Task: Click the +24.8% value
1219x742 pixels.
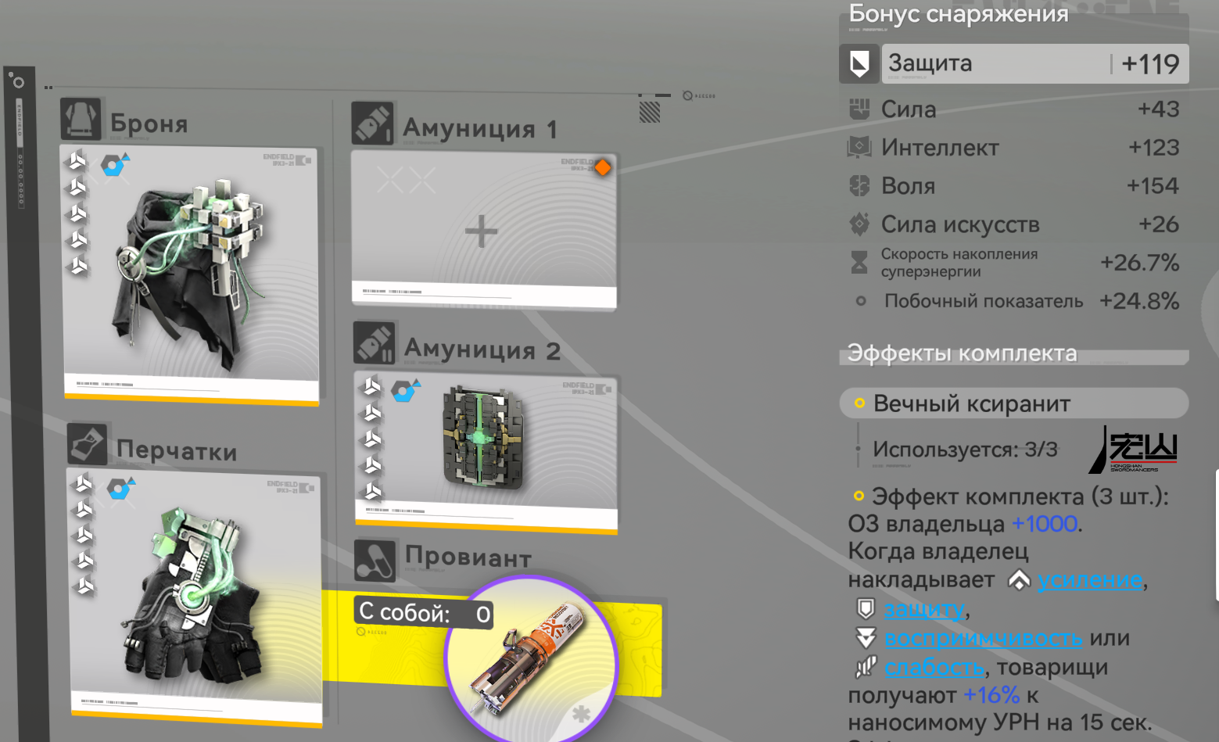Action: (1139, 301)
